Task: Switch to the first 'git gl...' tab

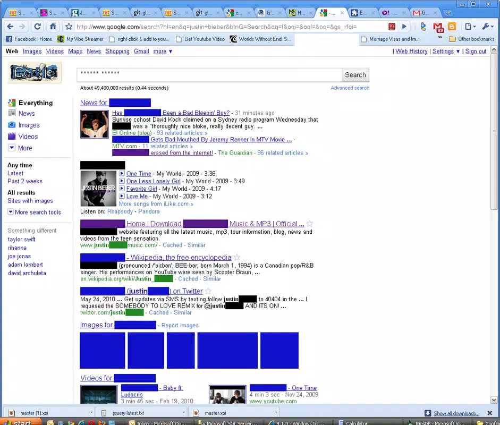Action: click(145, 13)
